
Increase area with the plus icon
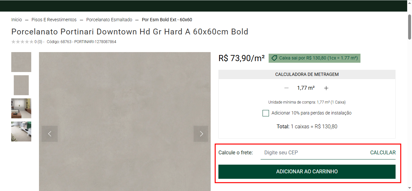326,88
